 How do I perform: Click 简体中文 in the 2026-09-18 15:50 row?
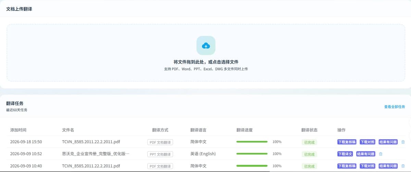coord(198,142)
